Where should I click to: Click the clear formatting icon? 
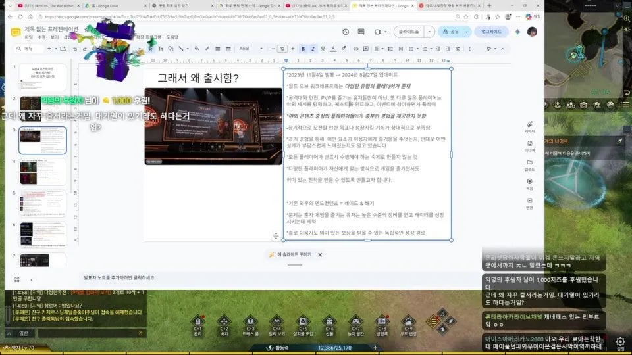(458, 49)
